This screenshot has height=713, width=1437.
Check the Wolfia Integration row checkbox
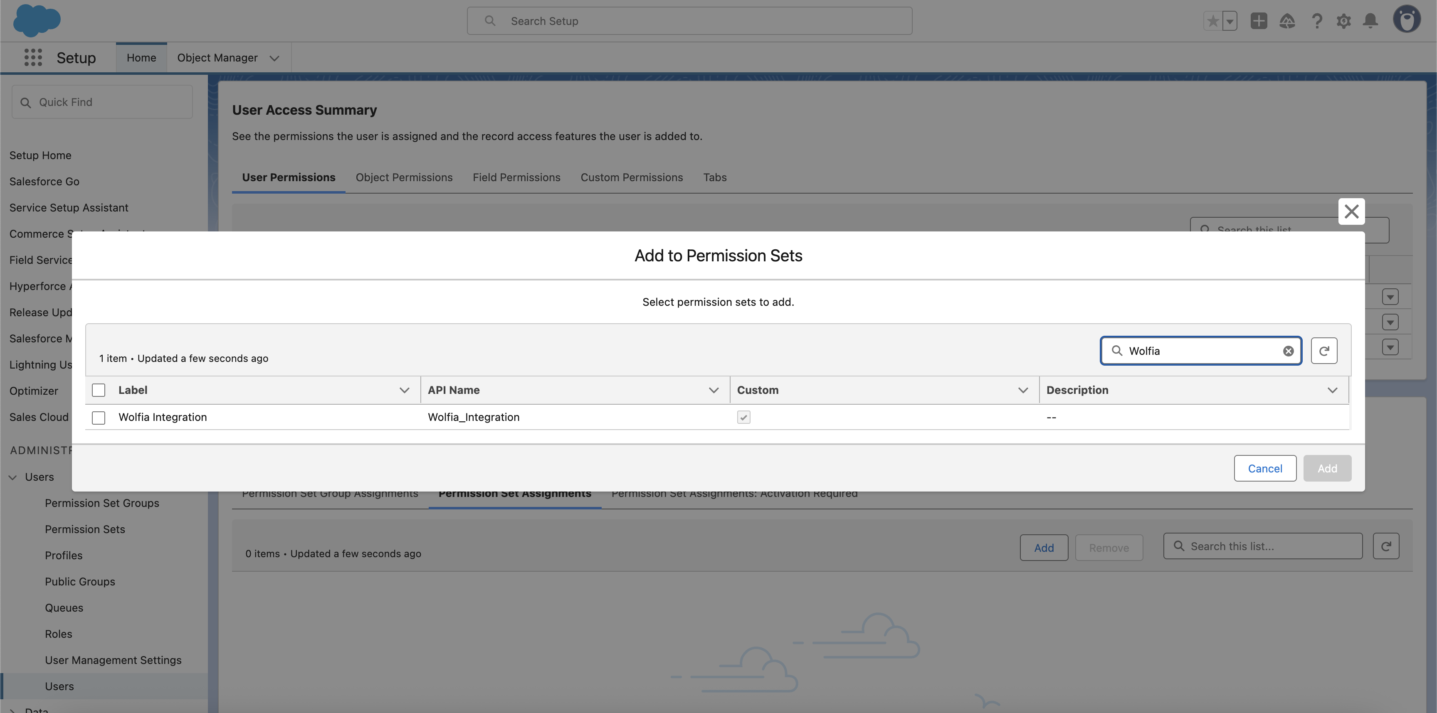98,417
